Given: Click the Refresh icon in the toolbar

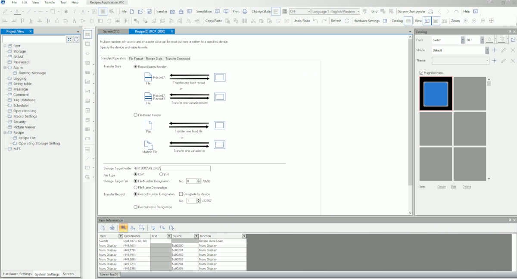Looking at the screenshot, I should tap(348, 21).
